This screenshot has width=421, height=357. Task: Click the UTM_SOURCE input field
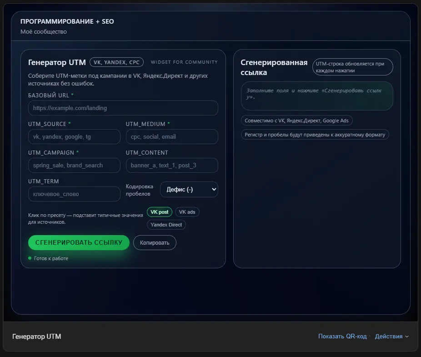(x=74, y=137)
